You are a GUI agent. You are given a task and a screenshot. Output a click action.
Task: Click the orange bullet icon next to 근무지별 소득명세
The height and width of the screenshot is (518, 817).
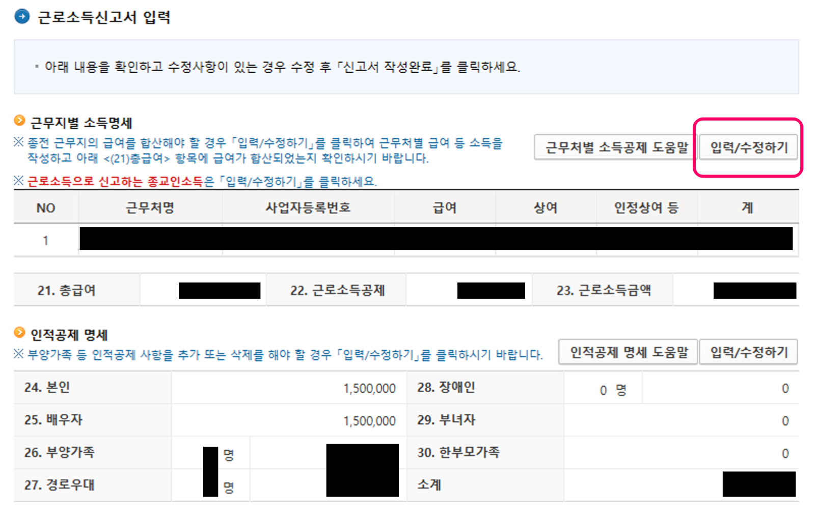click(19, 121)
